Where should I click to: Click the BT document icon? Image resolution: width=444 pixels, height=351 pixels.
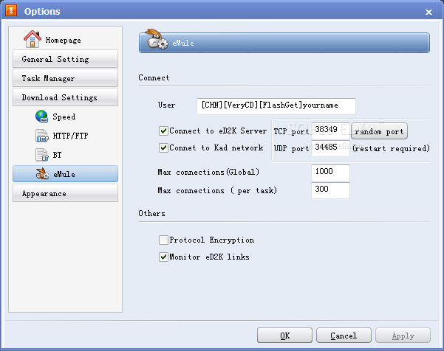tap(42, 155)
